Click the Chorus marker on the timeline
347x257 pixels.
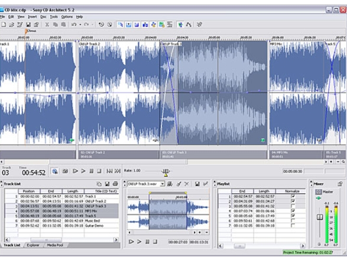click(30, 31)
